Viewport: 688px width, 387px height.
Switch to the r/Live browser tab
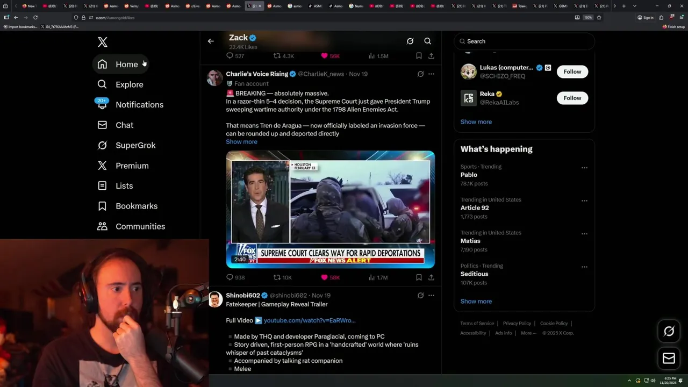[x=192, y=6]
